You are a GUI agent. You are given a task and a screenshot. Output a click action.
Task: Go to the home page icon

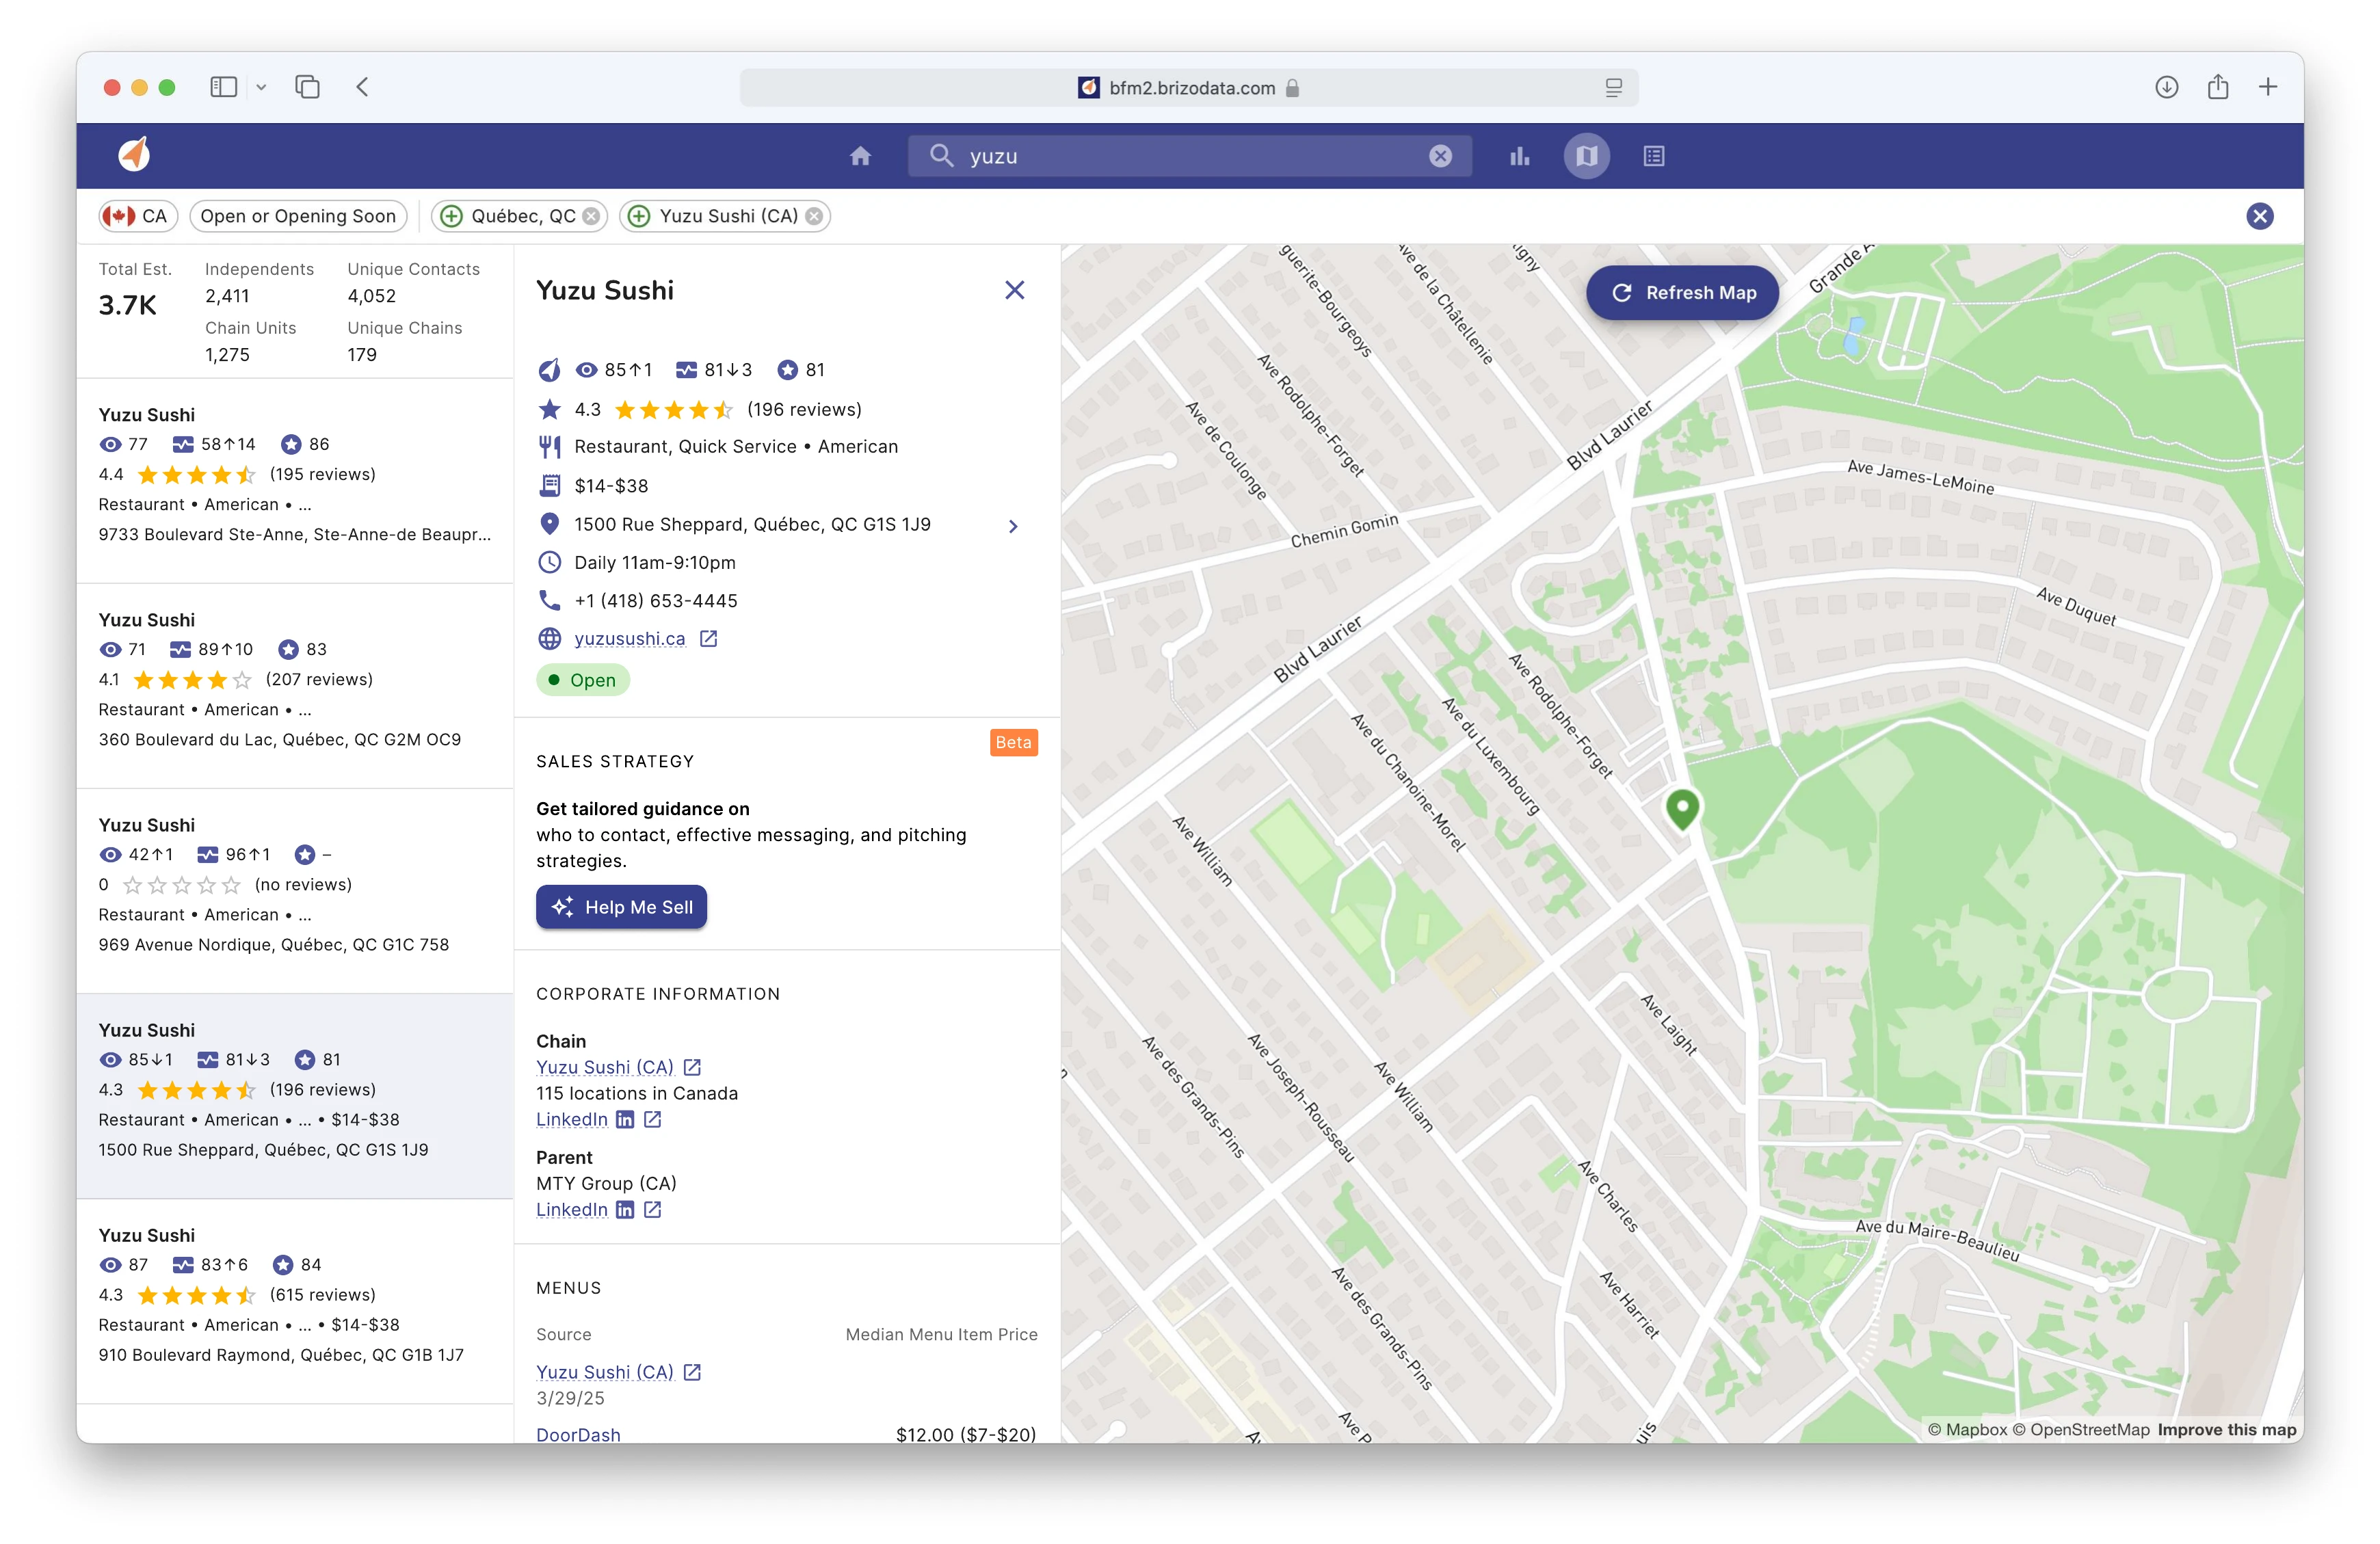[860, 156]
